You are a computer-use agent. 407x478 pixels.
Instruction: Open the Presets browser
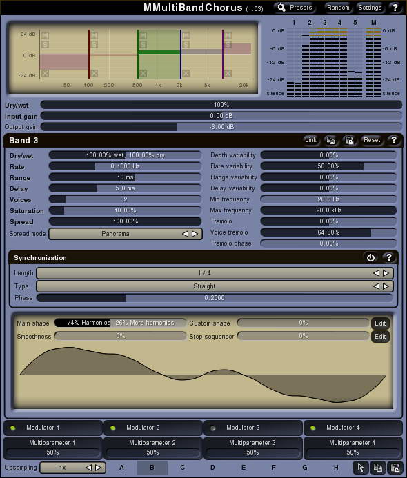tap(295, 8)
